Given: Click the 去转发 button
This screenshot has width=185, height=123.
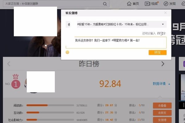Looking at the screenshot, I should point(162,113).
